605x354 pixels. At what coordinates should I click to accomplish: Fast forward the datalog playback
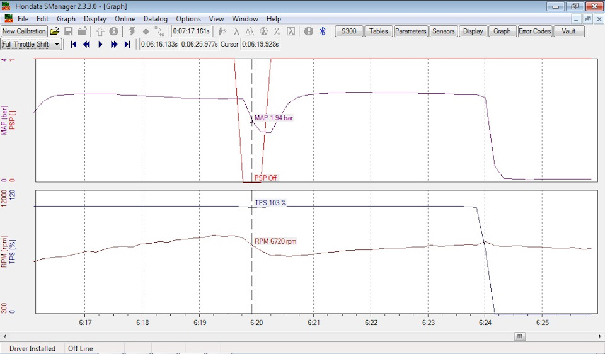click(x=114, y=44)
